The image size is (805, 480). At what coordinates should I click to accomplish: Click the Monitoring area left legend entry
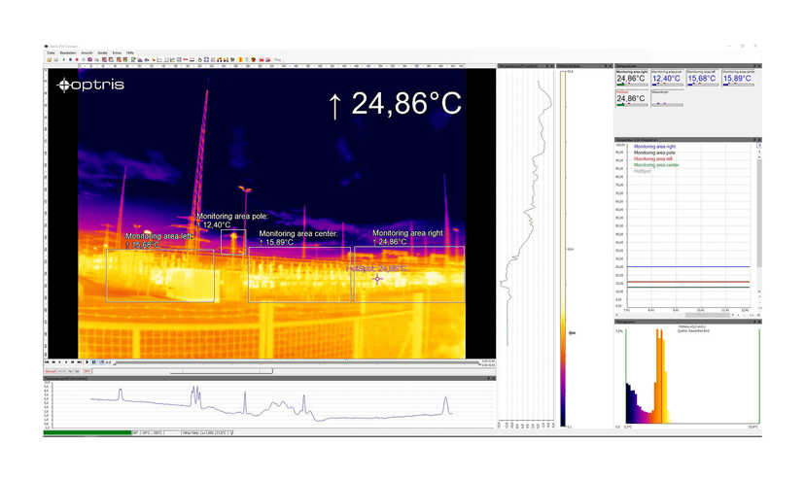click(x=653, y=159)
